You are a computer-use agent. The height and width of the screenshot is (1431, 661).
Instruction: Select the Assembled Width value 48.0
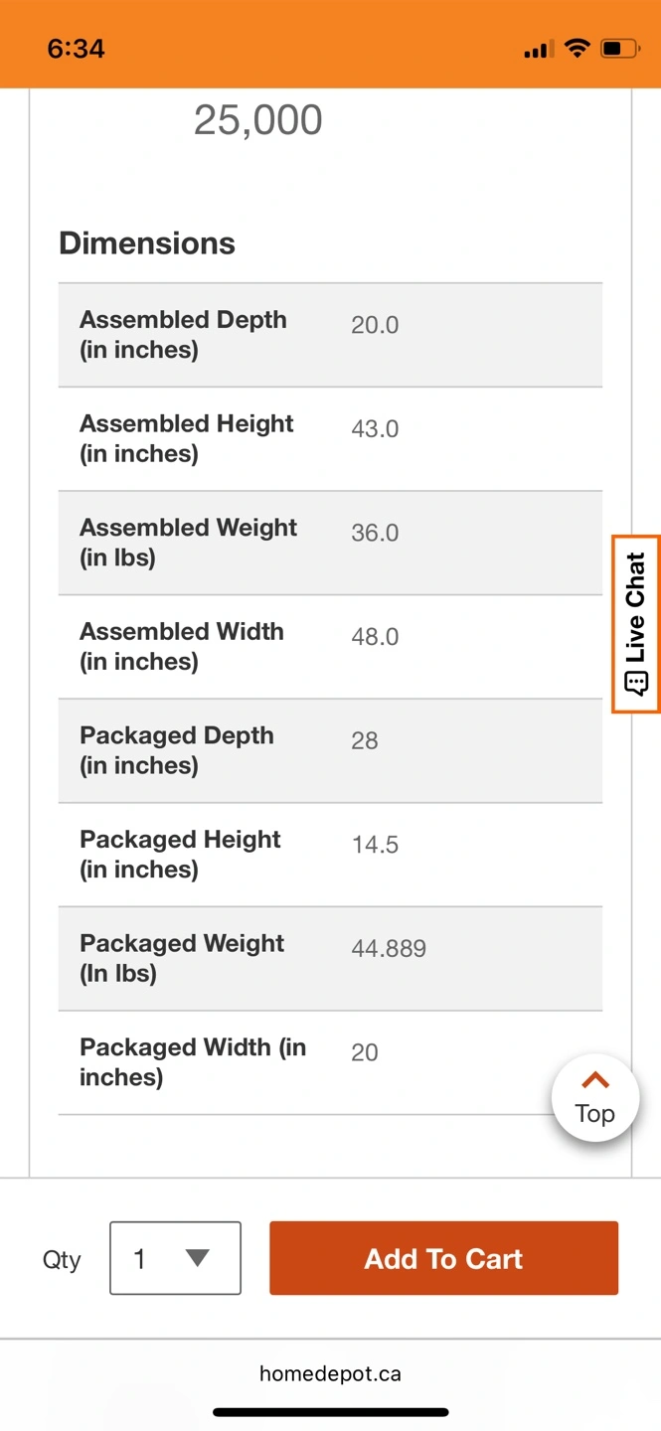[375, 637]
